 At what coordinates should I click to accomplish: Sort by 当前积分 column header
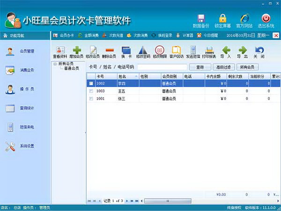[x=259, y=77]
